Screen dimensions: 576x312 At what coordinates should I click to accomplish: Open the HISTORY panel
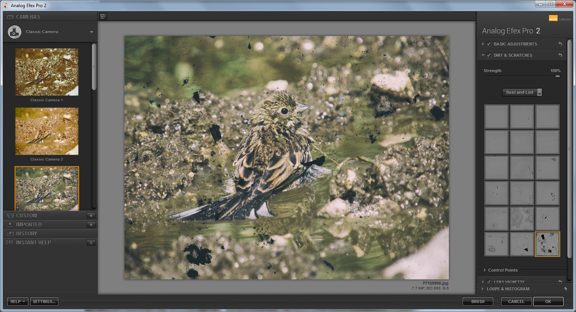point(50,234)
